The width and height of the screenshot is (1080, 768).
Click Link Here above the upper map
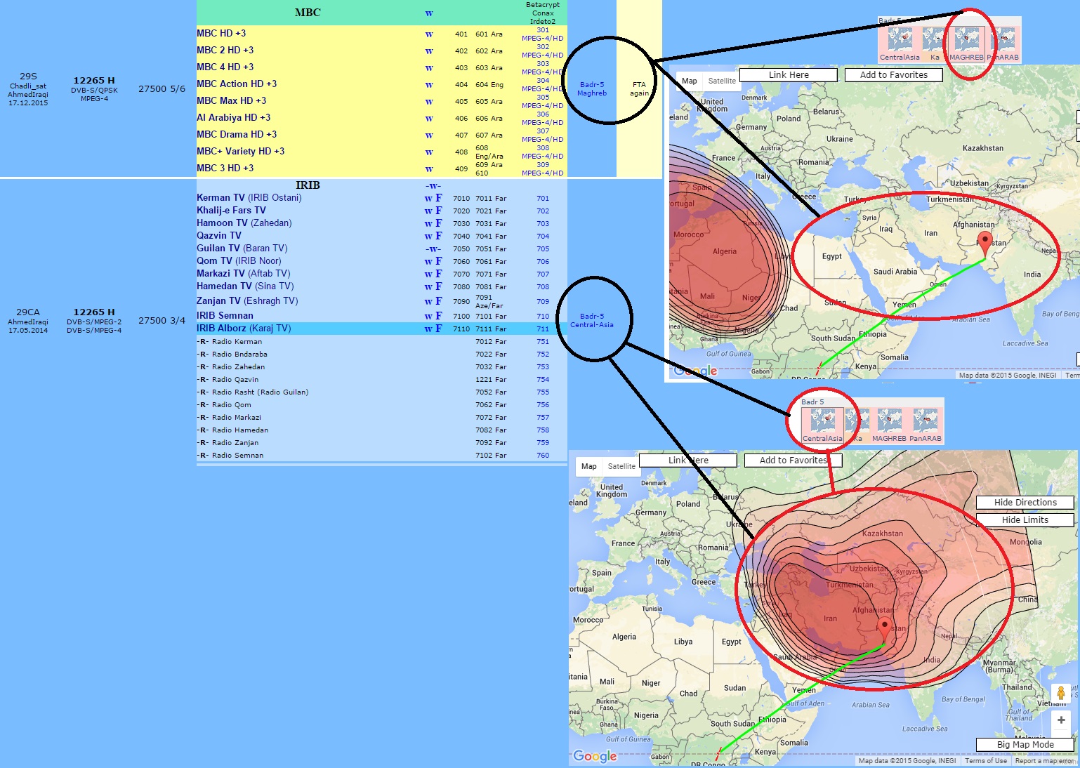coord(789,75)
